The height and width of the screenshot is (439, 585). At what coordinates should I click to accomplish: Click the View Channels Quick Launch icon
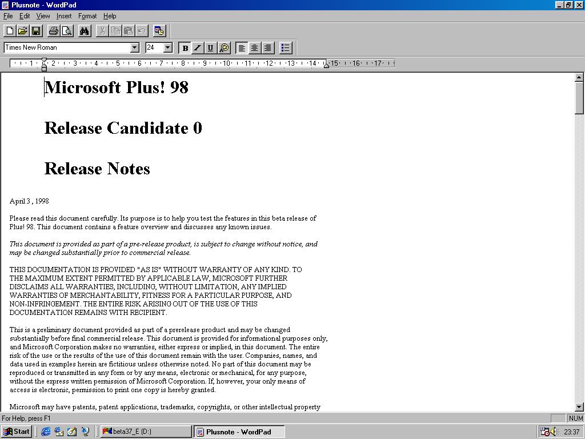[x=86, y=432]
